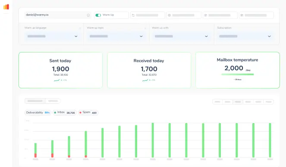Screen dimensions: 286x167
Task: Click the Warmy logo in the sidebar
Action: pyautogui.click(x=6, y=7)
